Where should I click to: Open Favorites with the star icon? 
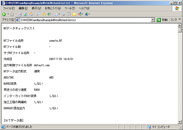(x=44, y=14)
